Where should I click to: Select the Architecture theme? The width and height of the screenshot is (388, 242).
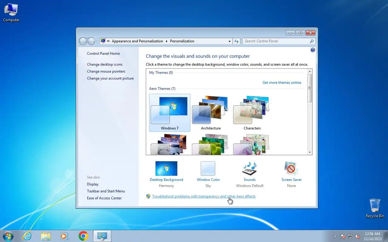211,113
